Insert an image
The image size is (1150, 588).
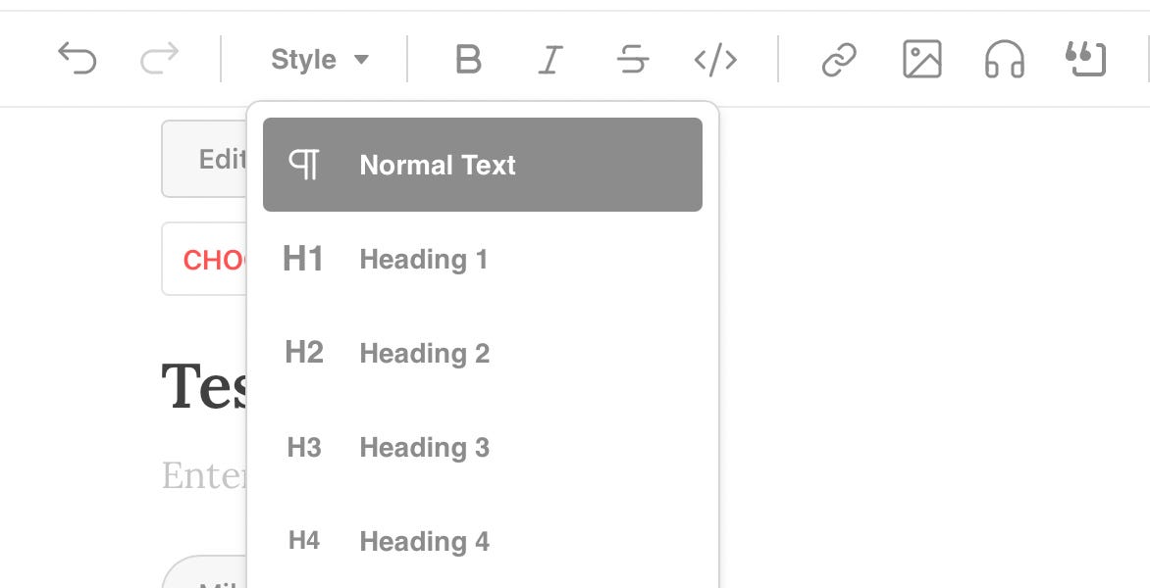coord(920,59)
